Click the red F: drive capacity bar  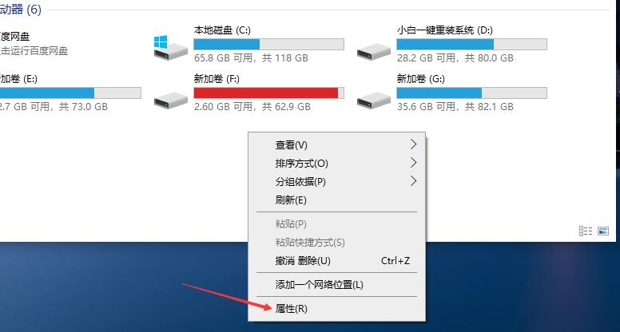coord(269,93)
